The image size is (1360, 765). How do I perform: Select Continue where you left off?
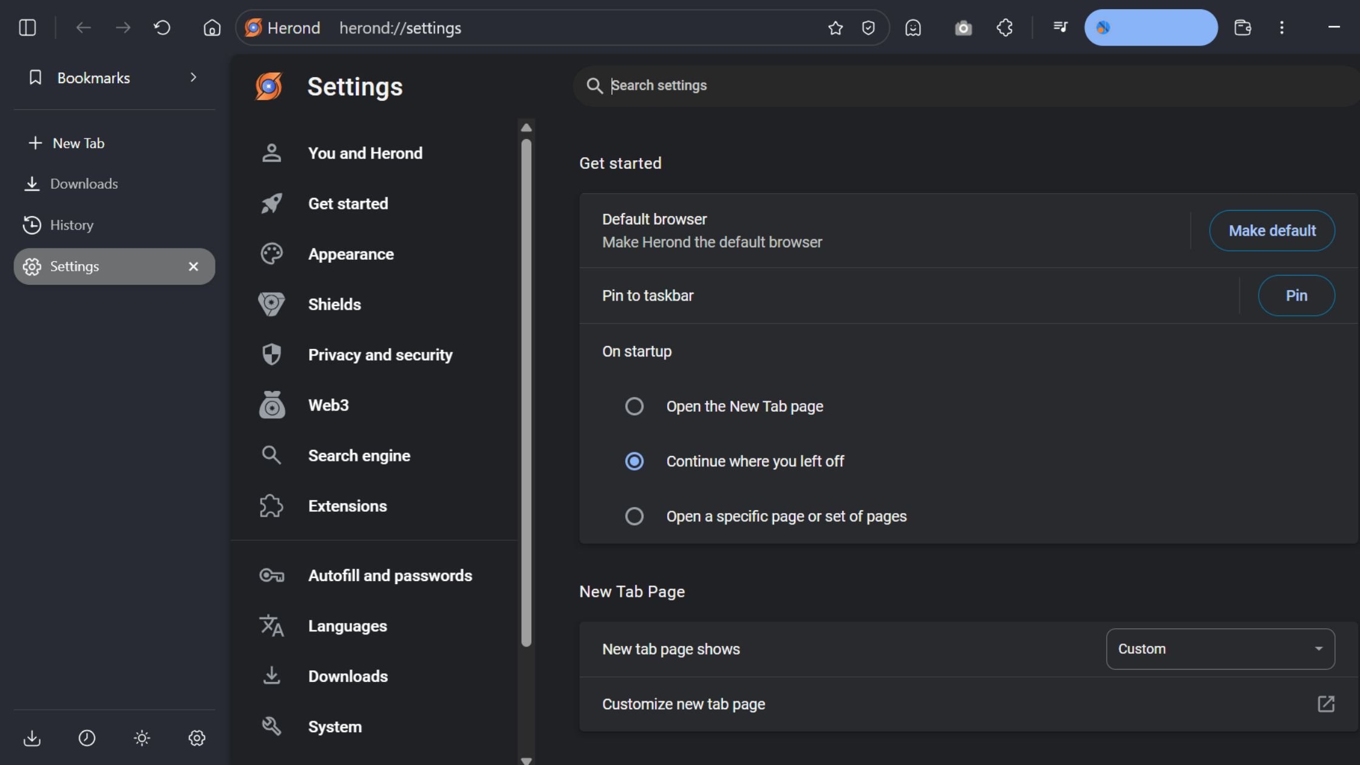coord(634,461)
